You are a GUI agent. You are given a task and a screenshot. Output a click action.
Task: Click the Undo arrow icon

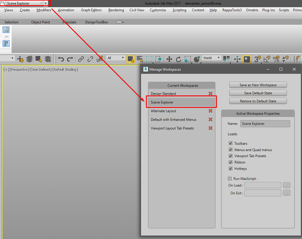pyautogui.click(x=61, y=59)
